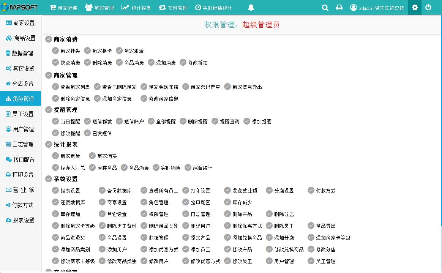Toggle the 系统设置 group checkbox
Screen dimensions: 442x273
pyautogui.click(x=49, y=179)
